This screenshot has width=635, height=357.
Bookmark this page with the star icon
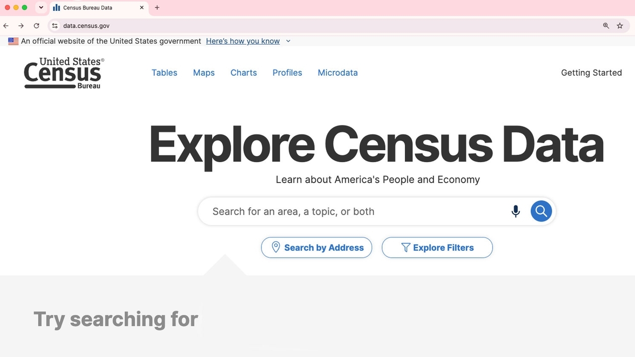[x=620, y=26]
